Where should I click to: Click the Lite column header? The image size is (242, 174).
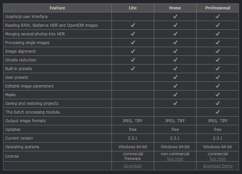click(133, 8)
